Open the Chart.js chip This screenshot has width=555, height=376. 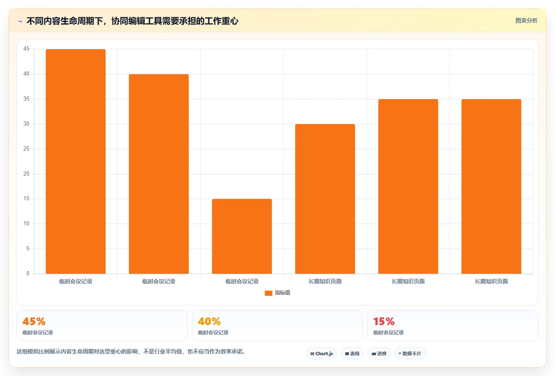coord(321,354)
